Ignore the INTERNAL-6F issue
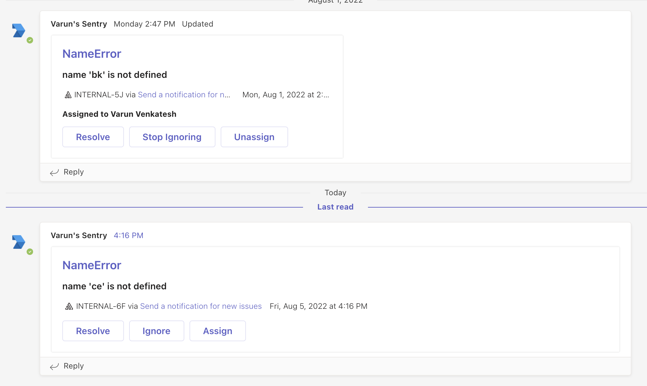 click(156, 331)
